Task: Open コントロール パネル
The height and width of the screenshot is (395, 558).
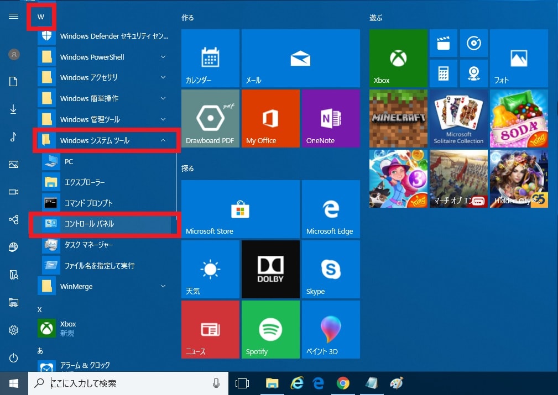Action: (x=107, y=224)
